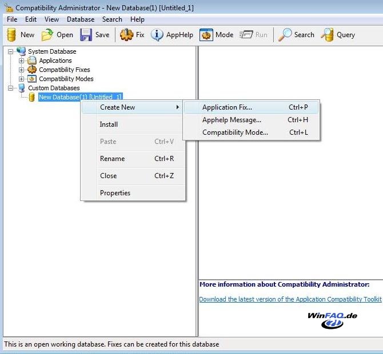The width and height of the screenshot is (383, 354).
Task: Expand the Compatibility Modes tree node
Action: (x=21, y=79)
